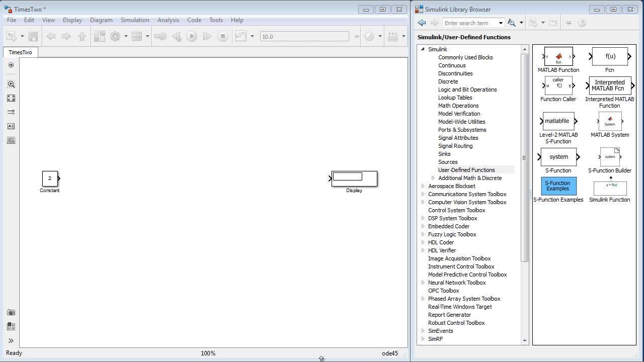
Task: Open the New Model icon dropdown arrow
Action: (22, 36)
